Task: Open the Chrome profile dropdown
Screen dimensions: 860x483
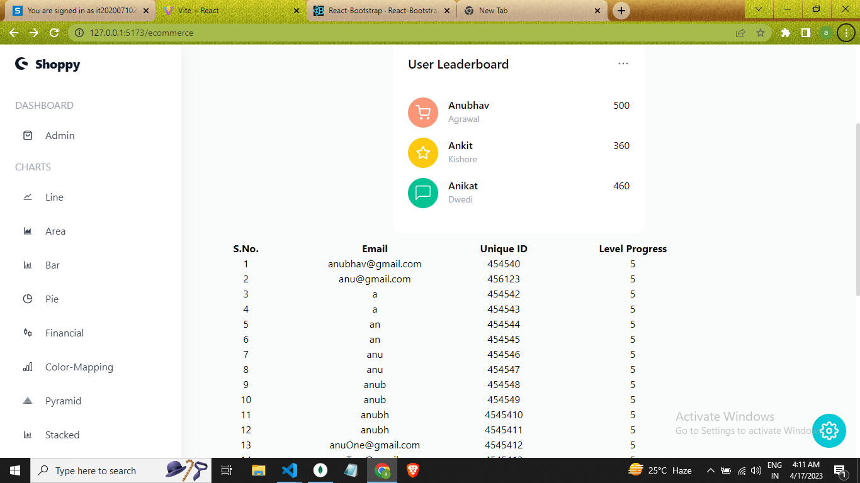Action: pos(825,33)
